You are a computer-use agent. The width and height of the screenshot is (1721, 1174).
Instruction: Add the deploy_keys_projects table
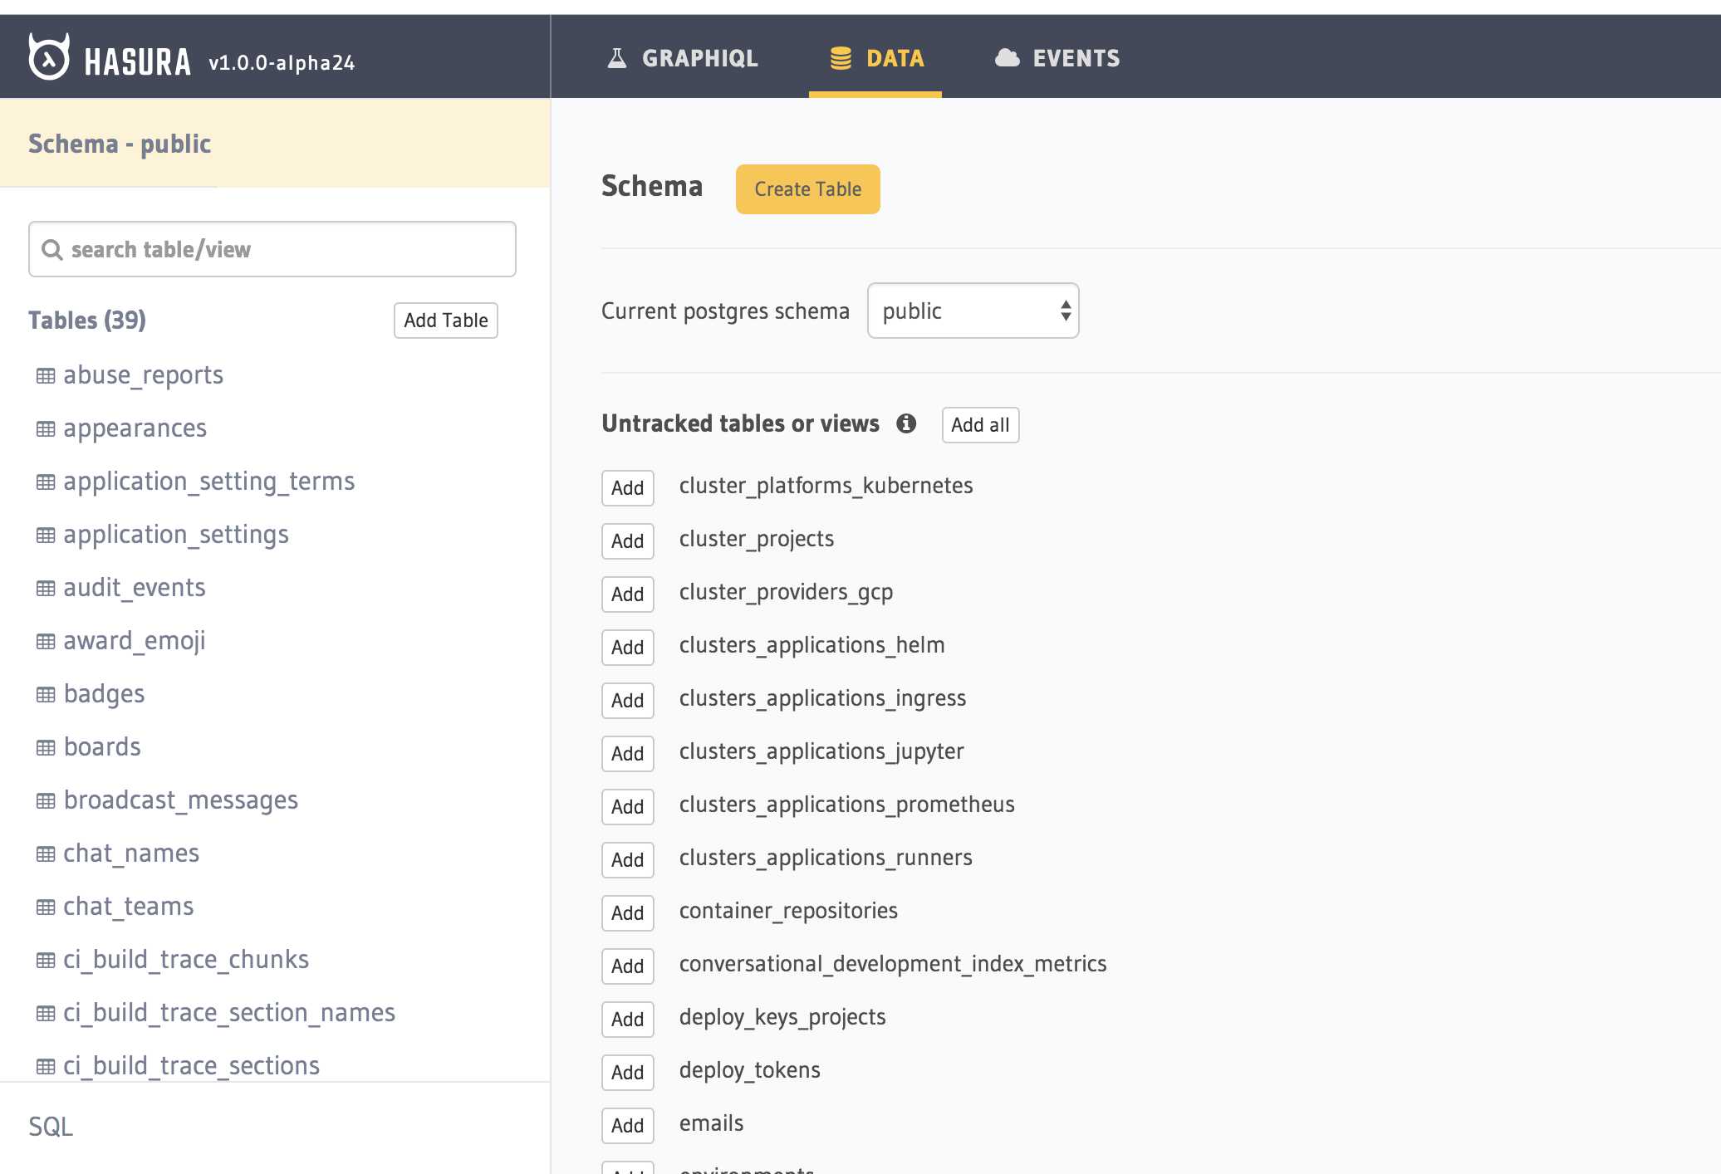[628, 1020]
